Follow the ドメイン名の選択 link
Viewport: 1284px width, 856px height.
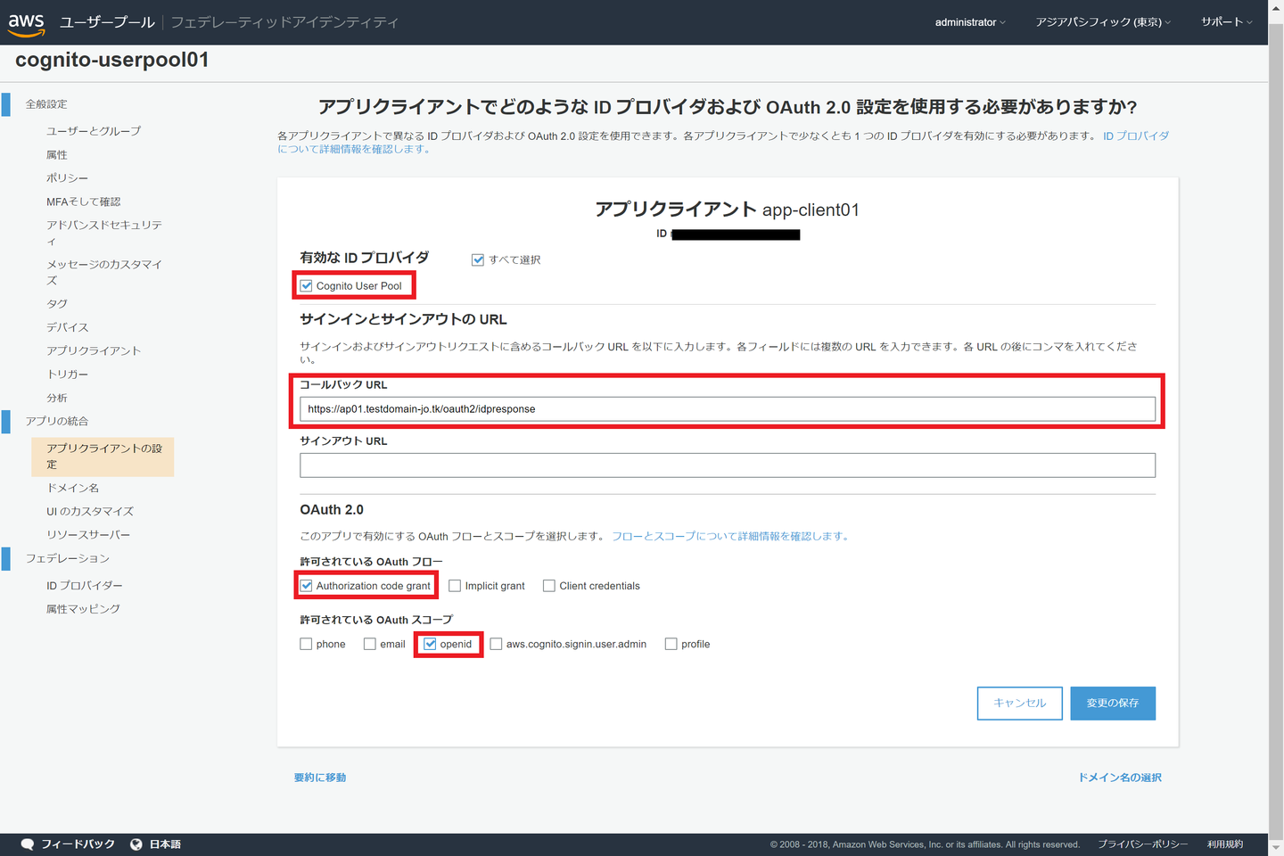point(1120,778)
